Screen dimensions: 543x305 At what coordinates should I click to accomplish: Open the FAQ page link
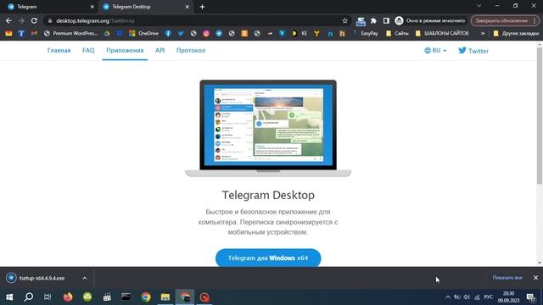(88, 51)
